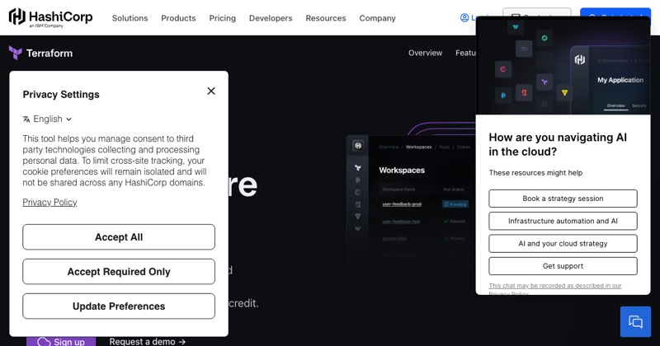Click the chat recording privacy notice link
The height and width of the screenshot is (346, 660).
(554, 288)
